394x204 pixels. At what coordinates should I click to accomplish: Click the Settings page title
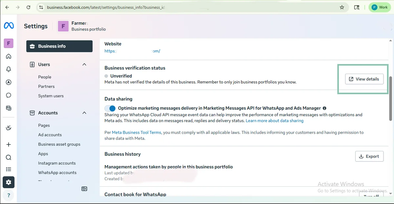point(36,26)
